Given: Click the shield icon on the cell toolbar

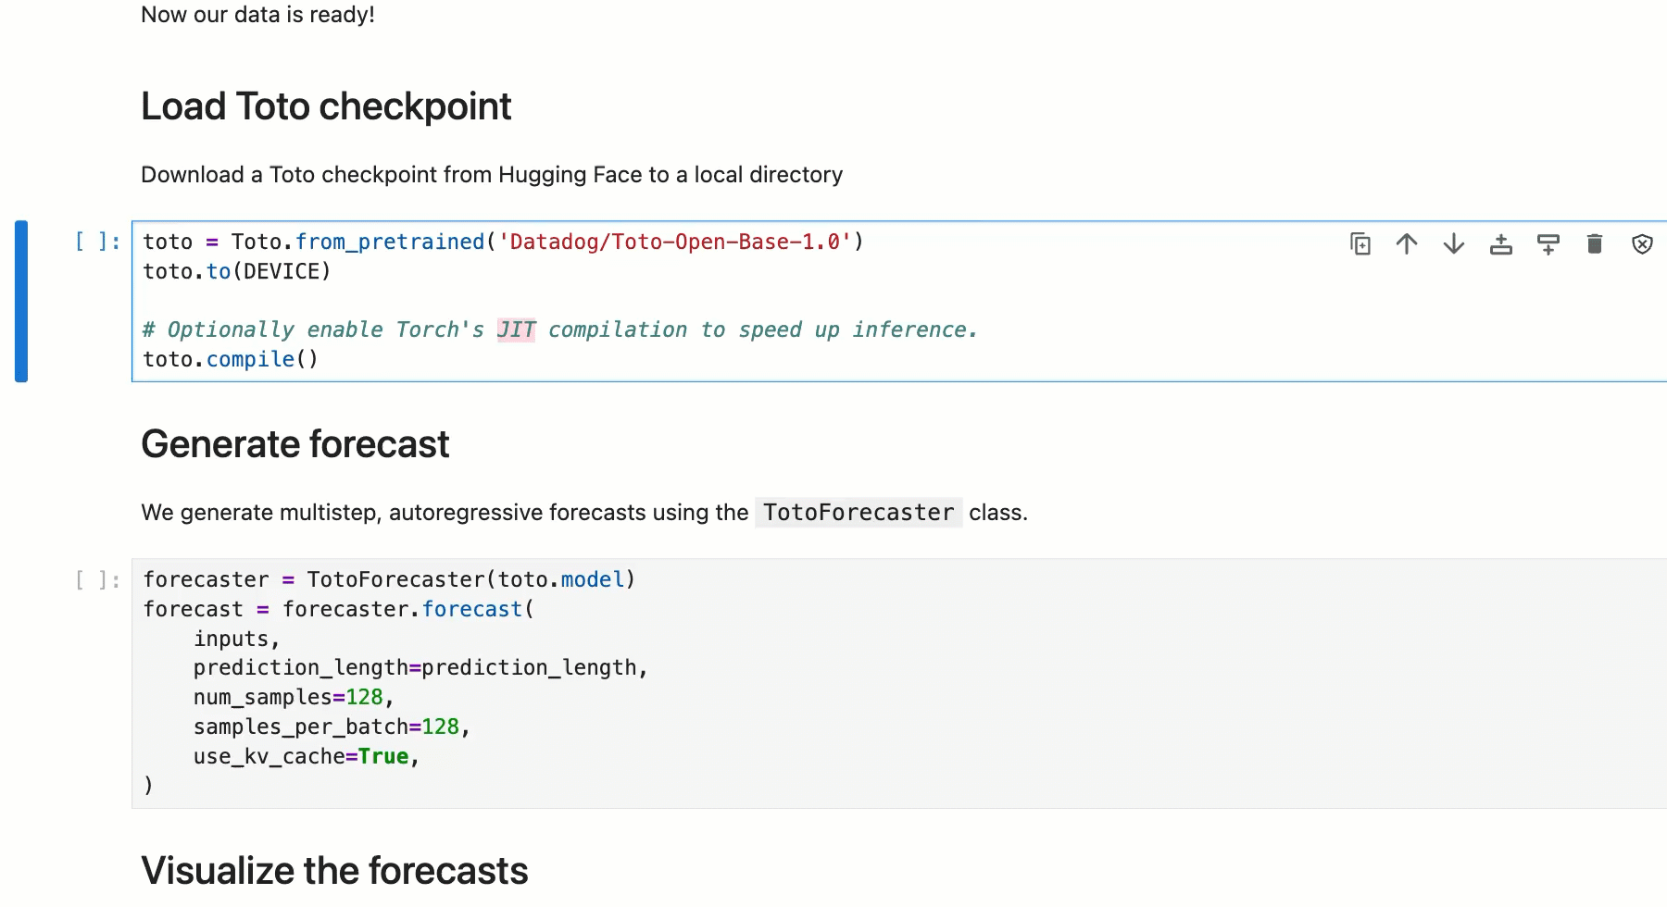Looking at the screenshot, I should click(1642, 243).
